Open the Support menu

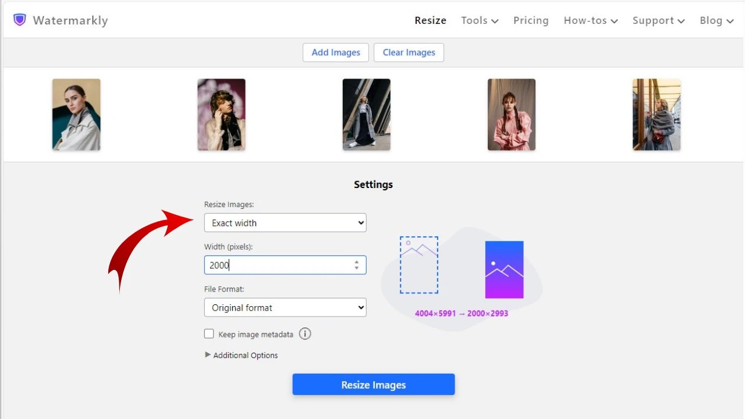point(658,20)
